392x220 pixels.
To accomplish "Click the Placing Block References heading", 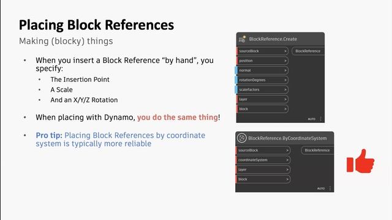I will tap(97, 25).
